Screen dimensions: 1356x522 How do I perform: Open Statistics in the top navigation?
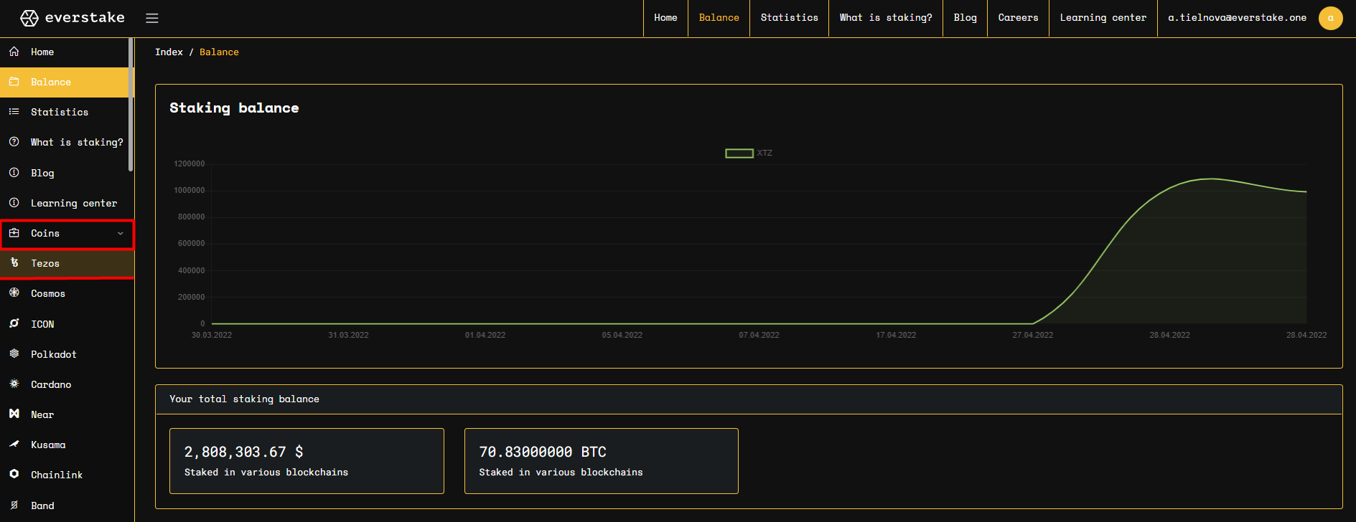(790, 18)
